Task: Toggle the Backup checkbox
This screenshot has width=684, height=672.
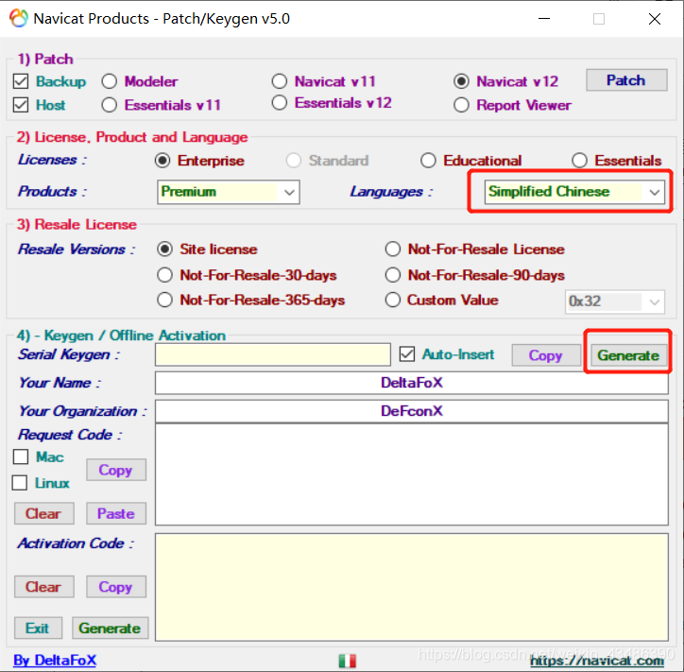Action: point(21,81)
